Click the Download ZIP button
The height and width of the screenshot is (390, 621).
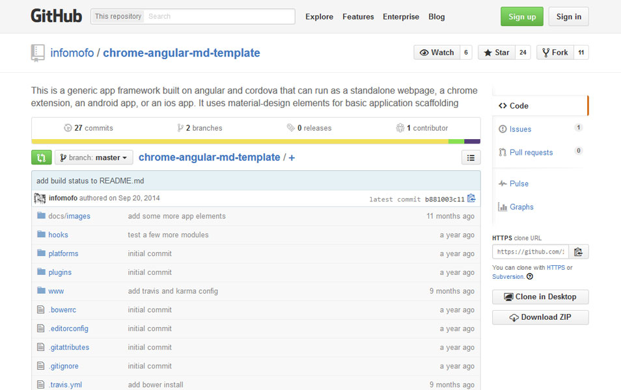(x=540, y=317)
